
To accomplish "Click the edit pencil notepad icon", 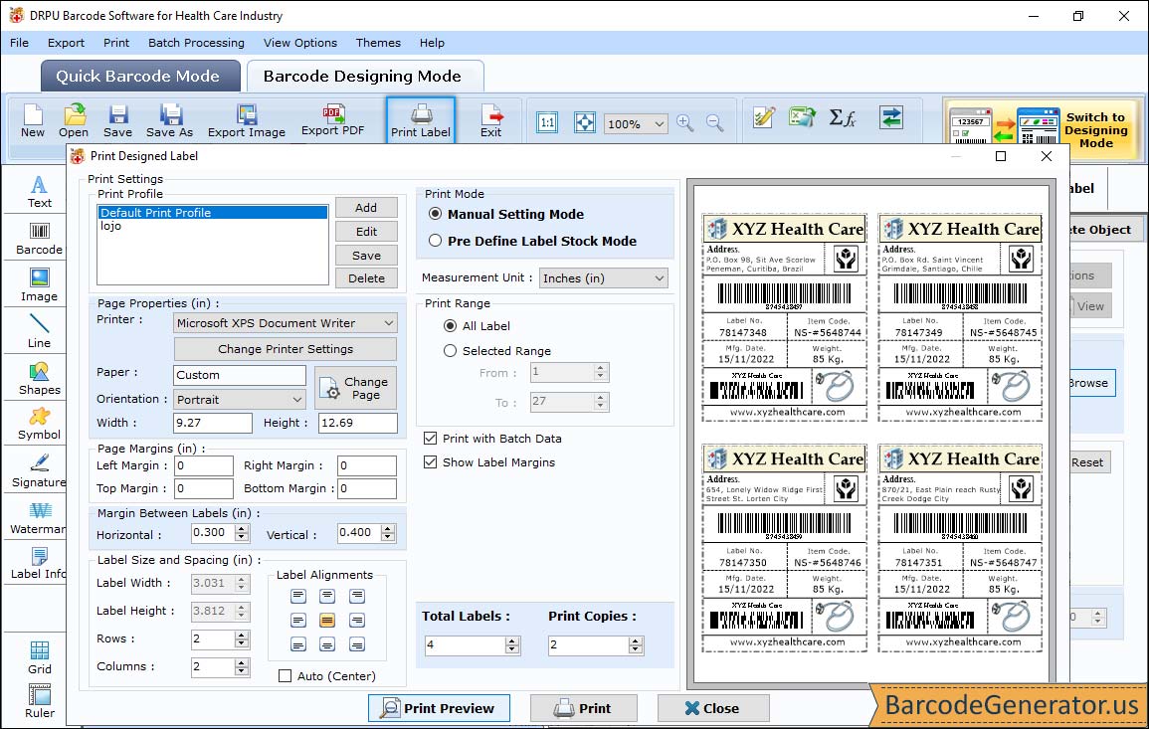I will pos(764,117).
